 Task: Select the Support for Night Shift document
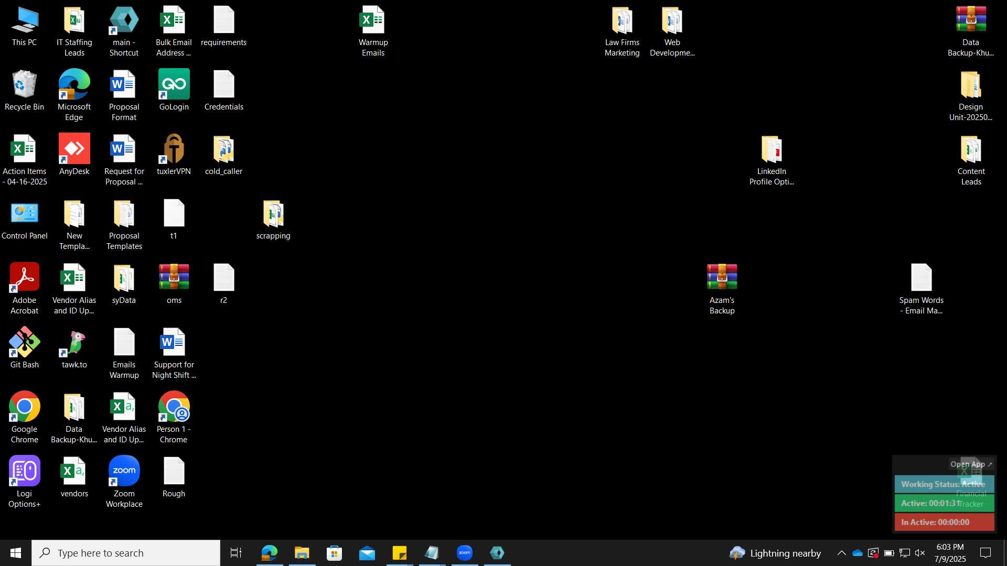click(x=174, y=354)
